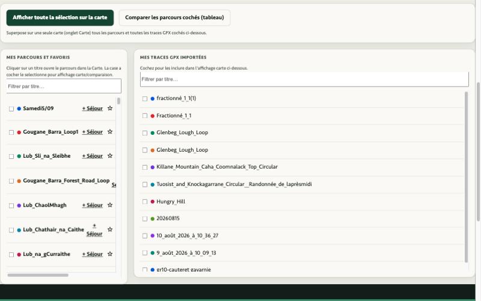The width and height of the screenshot is (481, 301).
Task: Click the star beside Lub_na_gCurraithe
Action: [110, 254]
